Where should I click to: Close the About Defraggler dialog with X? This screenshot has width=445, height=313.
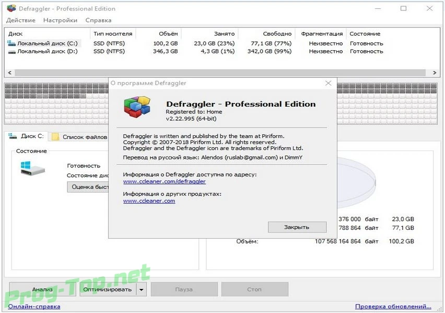(x=329, y=83)
